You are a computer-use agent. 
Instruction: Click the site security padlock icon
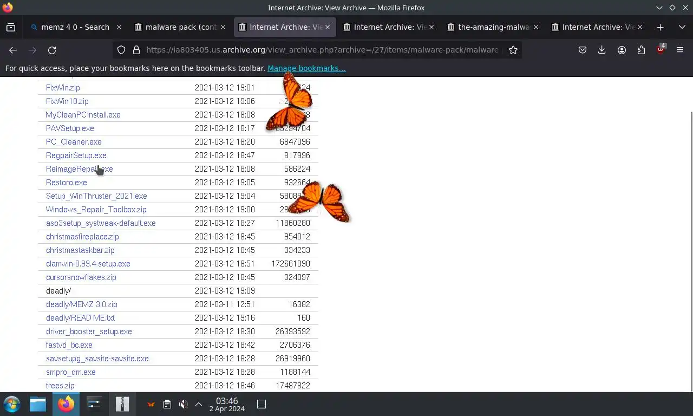click(136, 50)
